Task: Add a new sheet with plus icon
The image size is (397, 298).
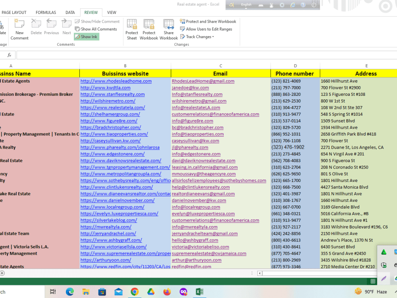Action: pyautogui.click(x=2, y=273)
